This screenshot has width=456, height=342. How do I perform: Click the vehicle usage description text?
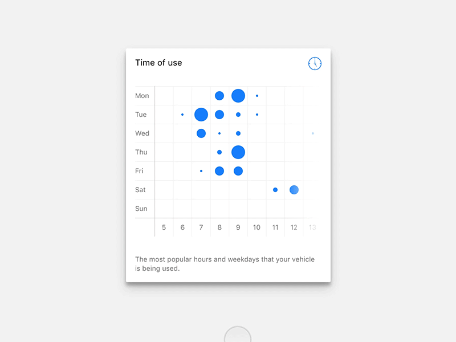click(224, 263)
